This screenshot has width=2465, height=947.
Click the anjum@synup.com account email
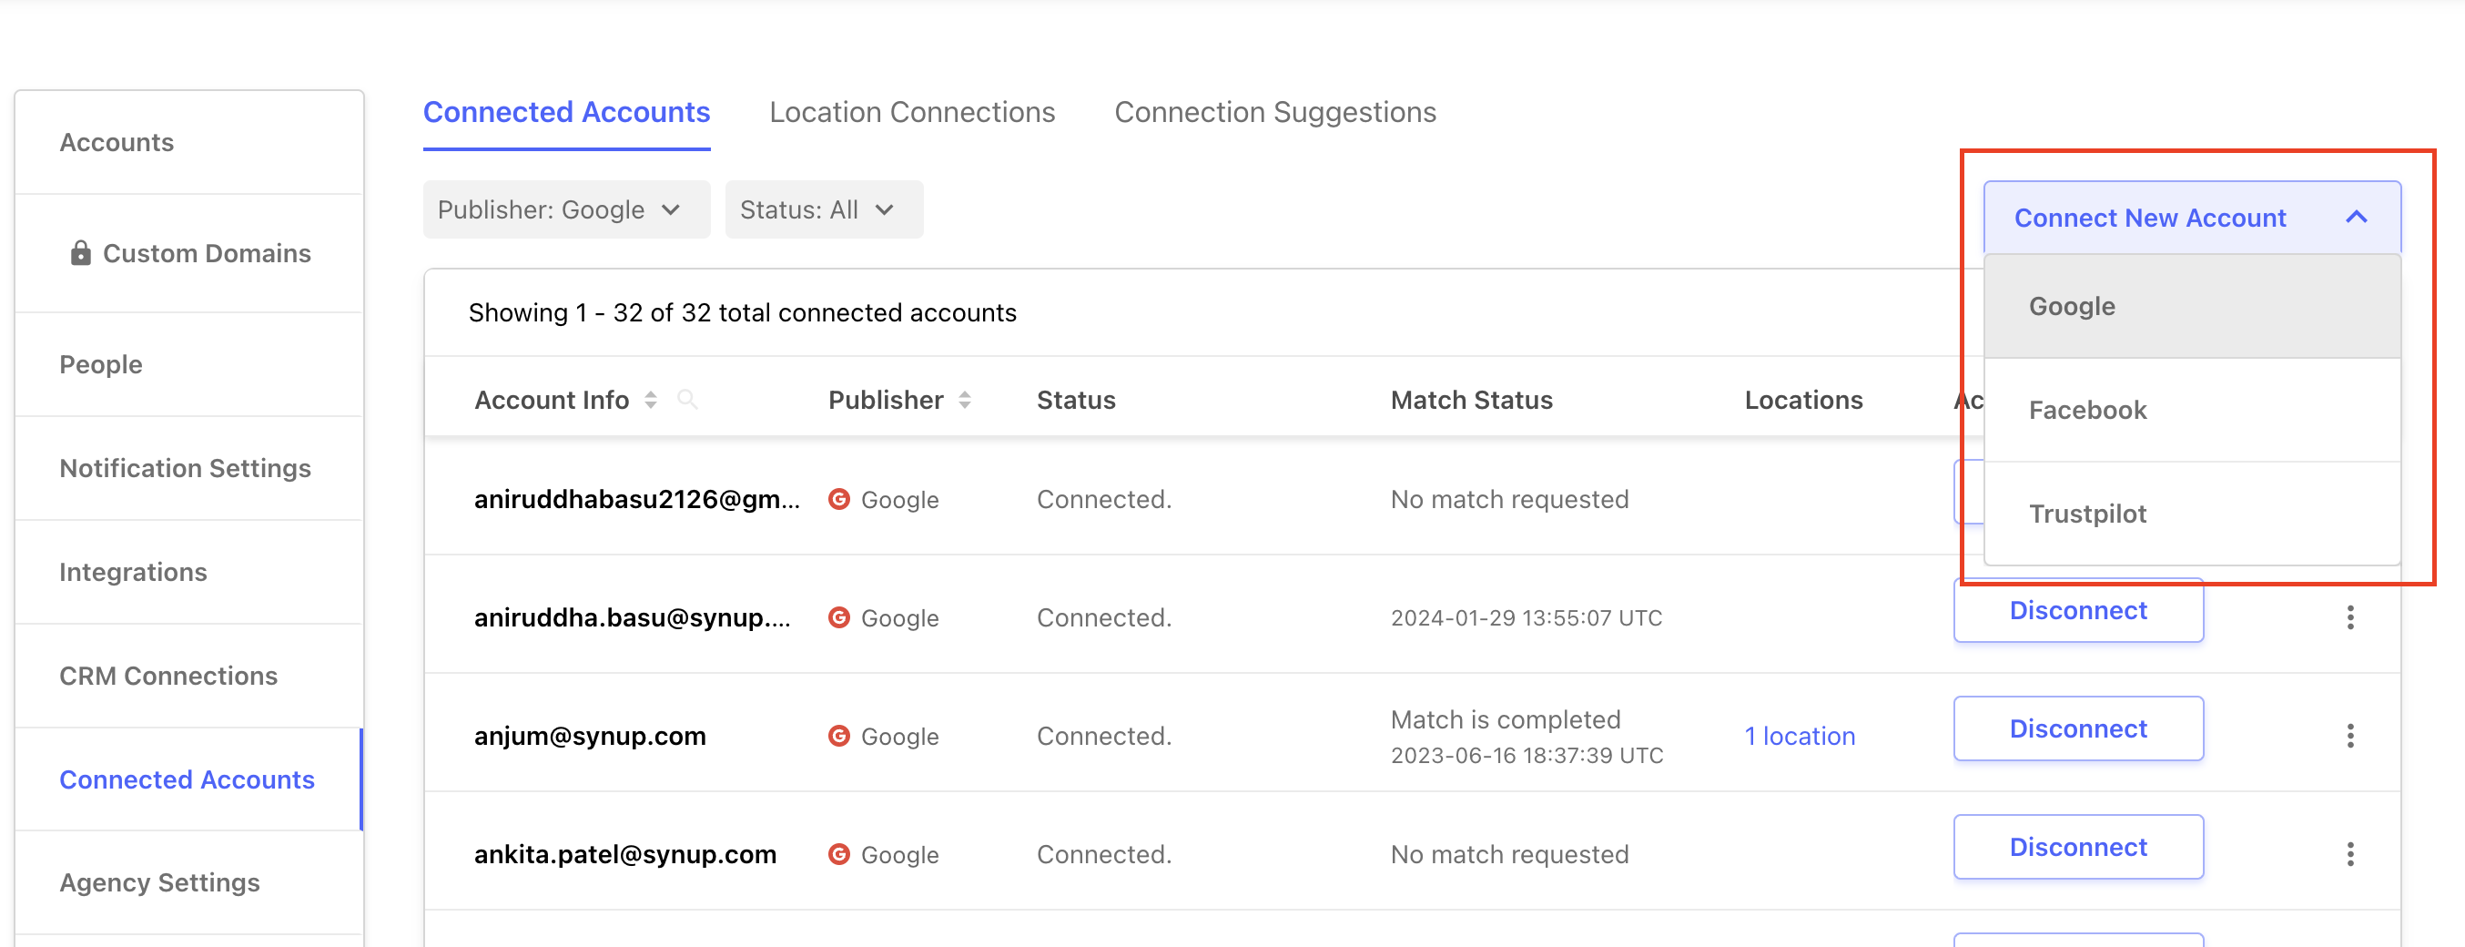point(590,736)
